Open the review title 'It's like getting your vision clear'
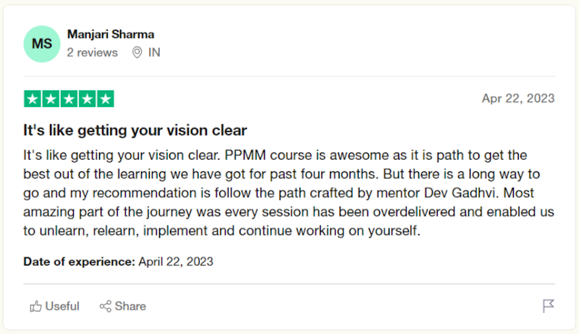 [x=135, y=130]
